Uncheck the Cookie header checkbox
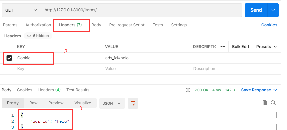 pos(9,58)
